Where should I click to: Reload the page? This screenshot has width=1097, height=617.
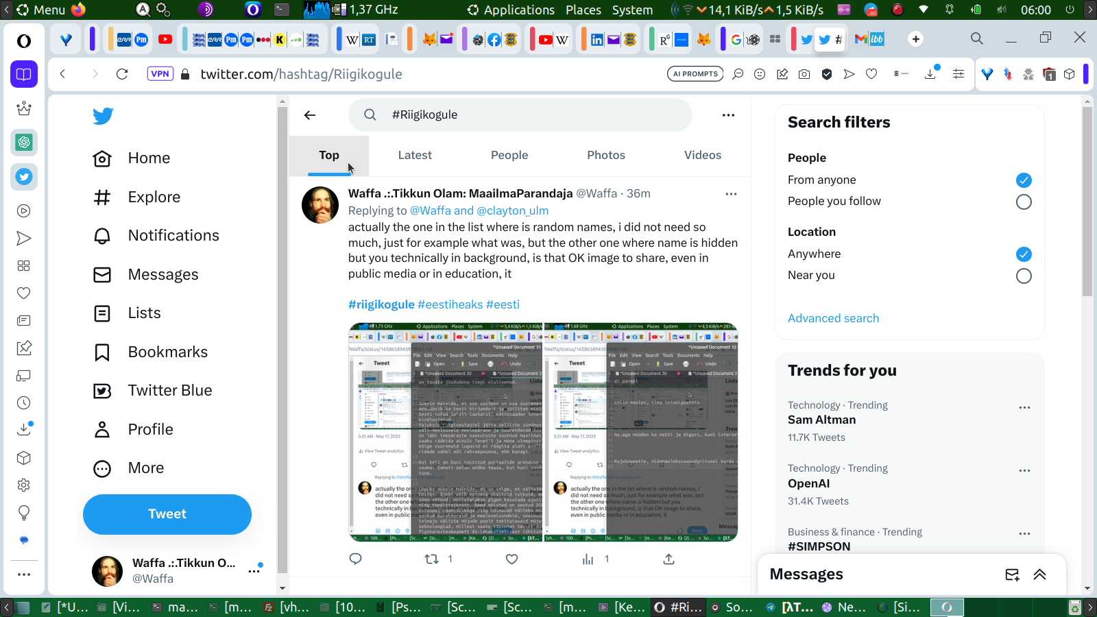pyautogui.click(x=122, y=74)
